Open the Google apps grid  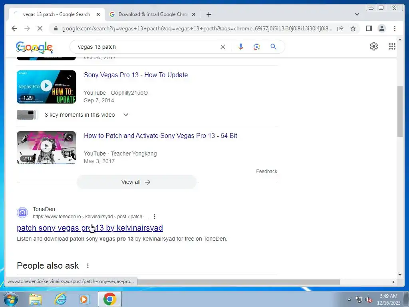392,46
